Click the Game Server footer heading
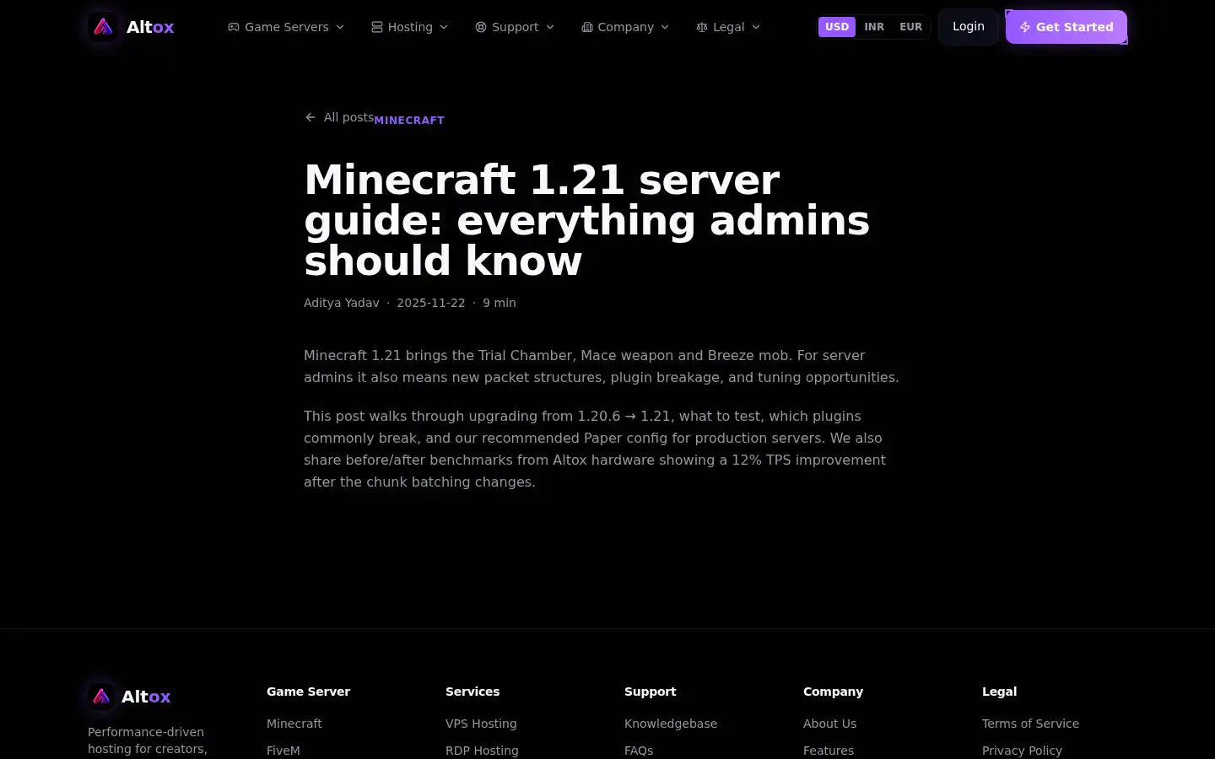The image size is (1215, 759). (x=308, y=692)
